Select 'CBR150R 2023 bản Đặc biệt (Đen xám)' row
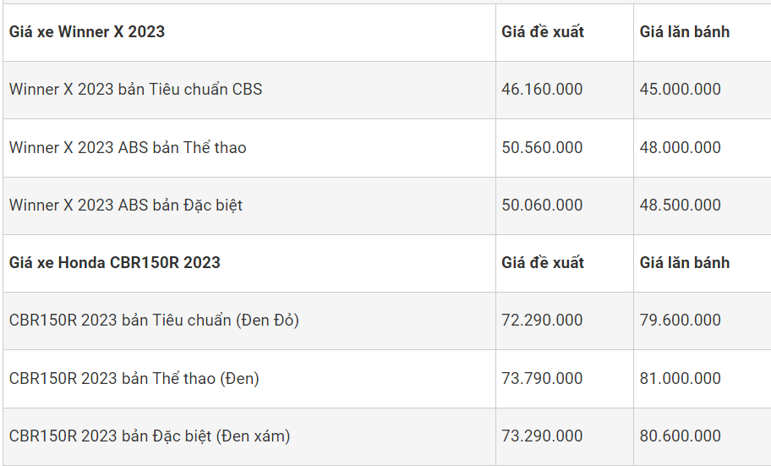The height and width of the screenshot is (466, 771). [150, 436]
